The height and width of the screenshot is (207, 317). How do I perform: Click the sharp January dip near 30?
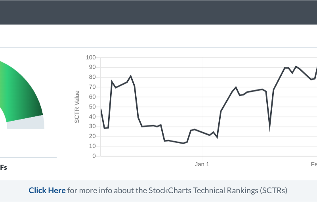(x=269, y=127)
